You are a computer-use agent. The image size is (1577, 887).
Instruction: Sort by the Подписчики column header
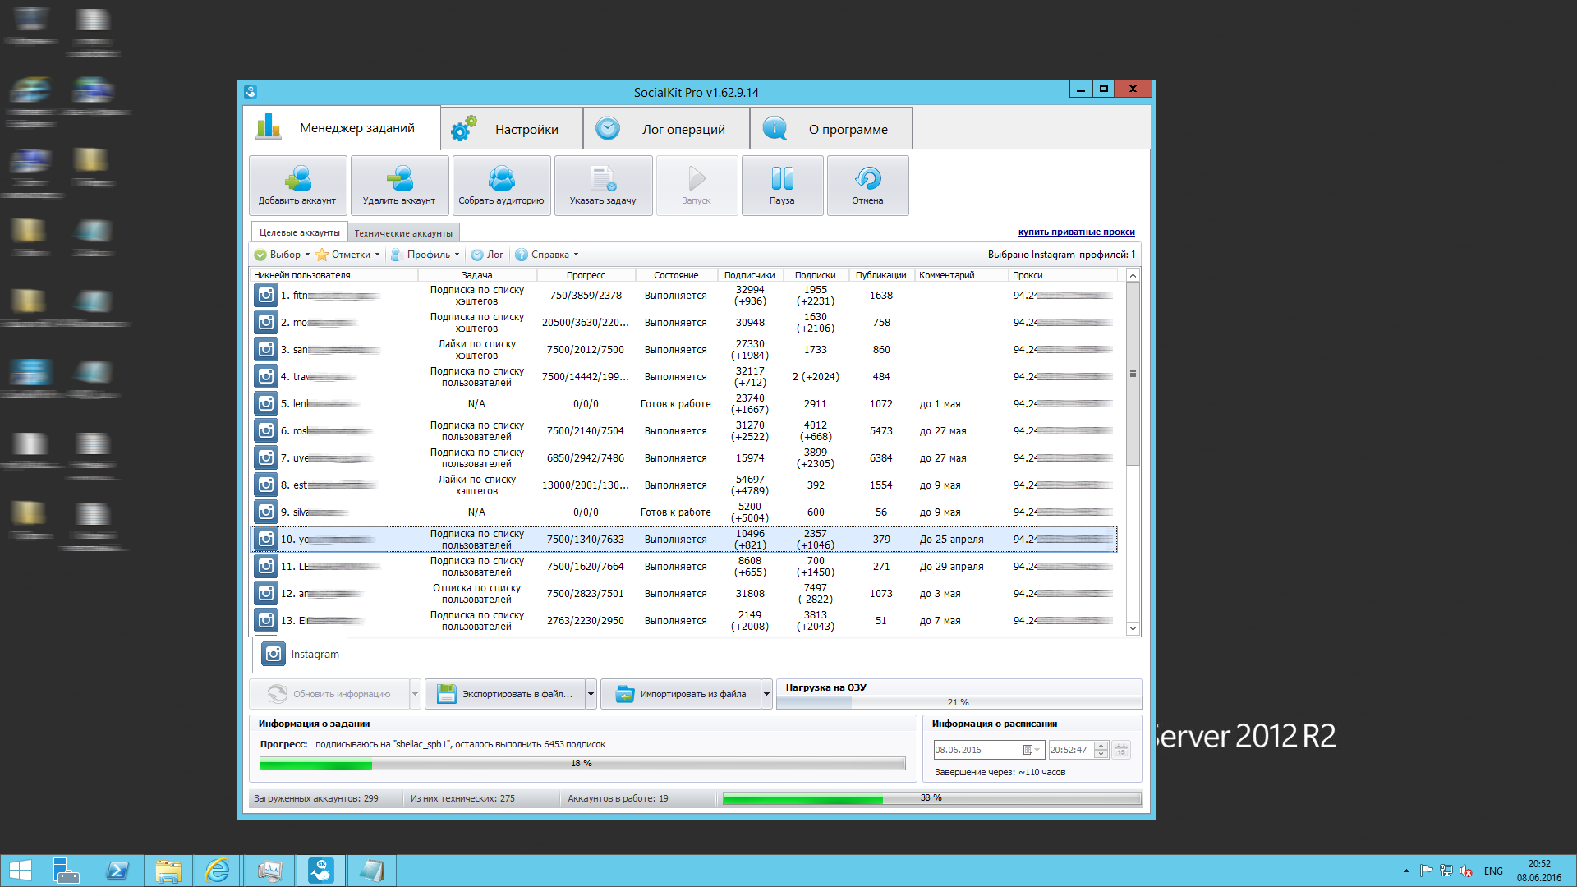click(x=750, y=275)
